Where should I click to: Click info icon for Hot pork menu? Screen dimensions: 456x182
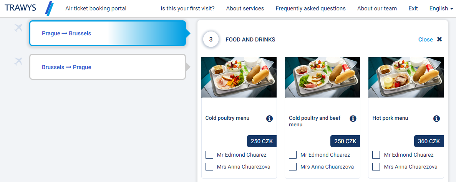(436, 119)
